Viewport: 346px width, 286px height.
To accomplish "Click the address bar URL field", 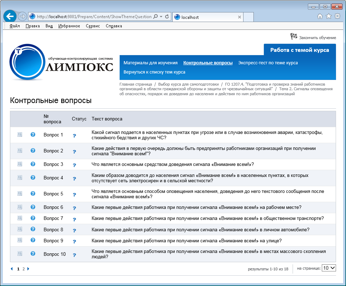I will (x=94, y=17).
